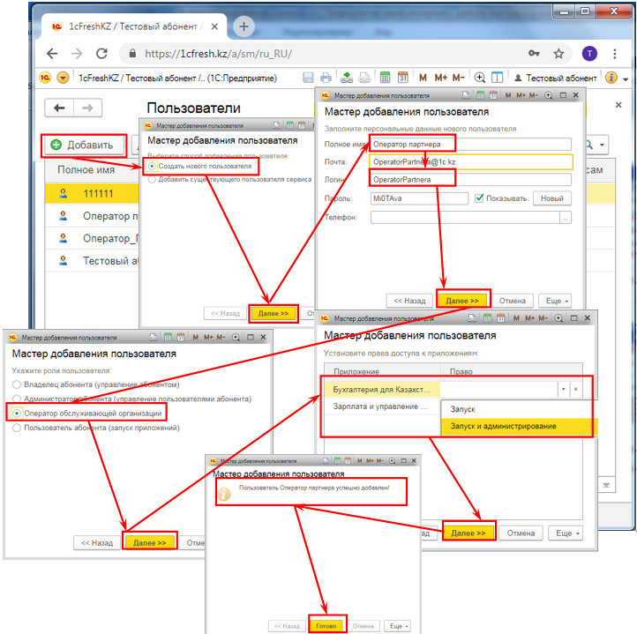637x634 pixels.
Task: Open the 1C main menu orange dropdown
Action: tap(63, 78)
